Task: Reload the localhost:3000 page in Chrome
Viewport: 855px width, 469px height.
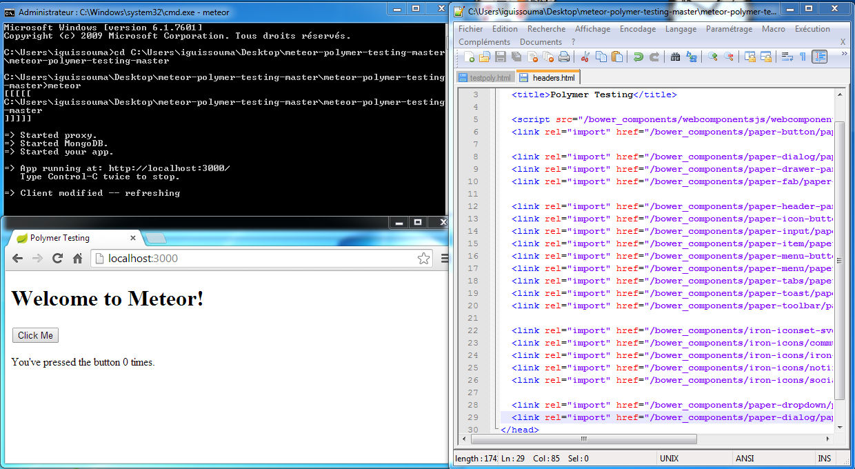Action: tap(58, 259)
